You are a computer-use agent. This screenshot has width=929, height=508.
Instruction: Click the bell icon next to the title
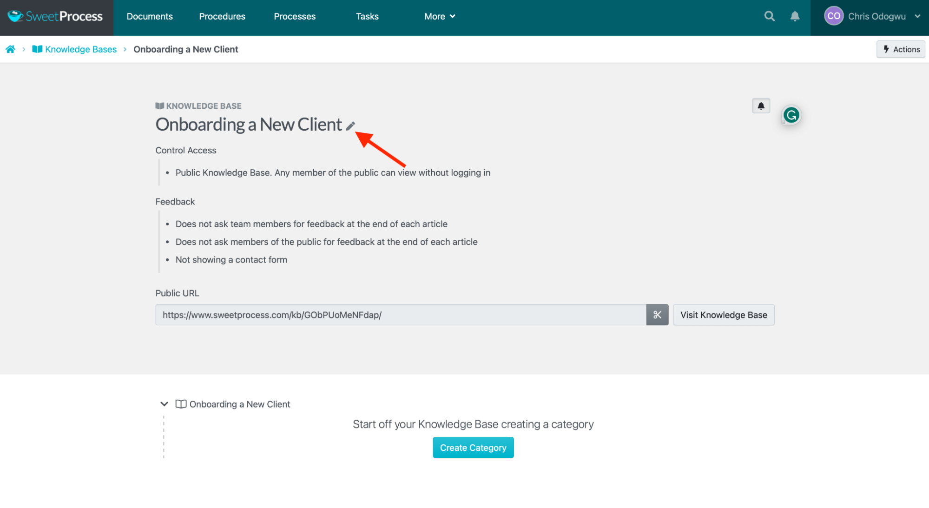click(x=760, y=106)
